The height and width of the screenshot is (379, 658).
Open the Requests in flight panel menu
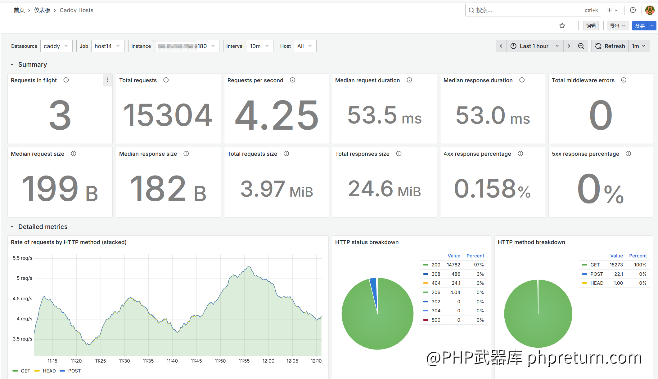[x=107, y=80]
